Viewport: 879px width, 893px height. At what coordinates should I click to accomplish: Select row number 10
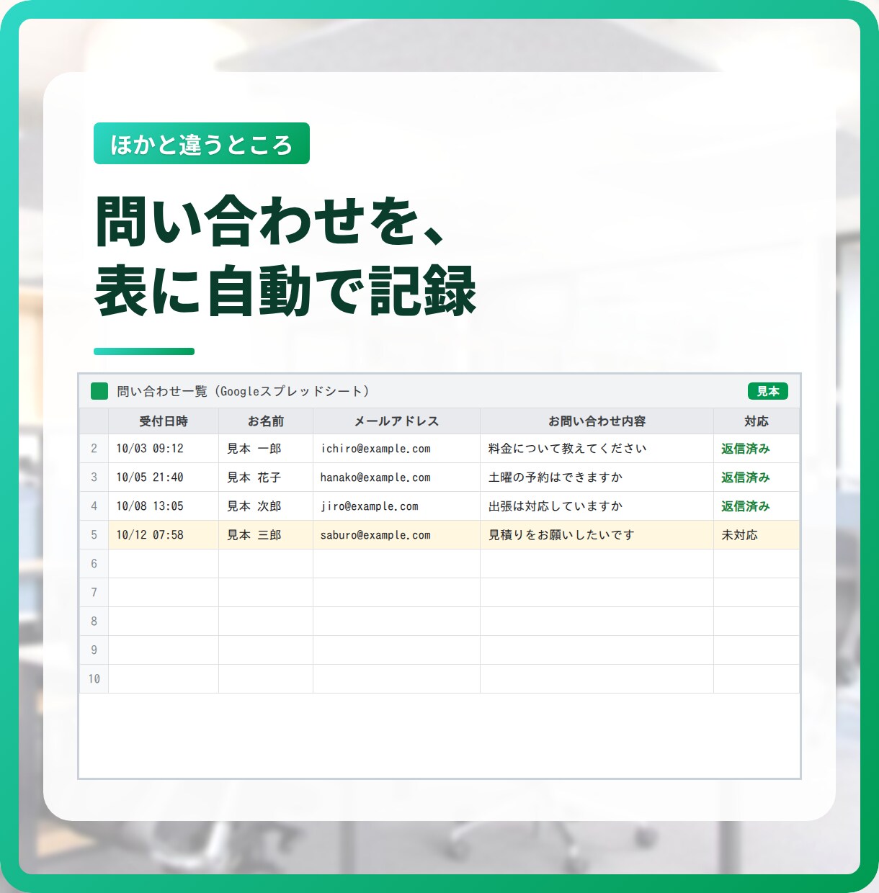coord(94,679)
